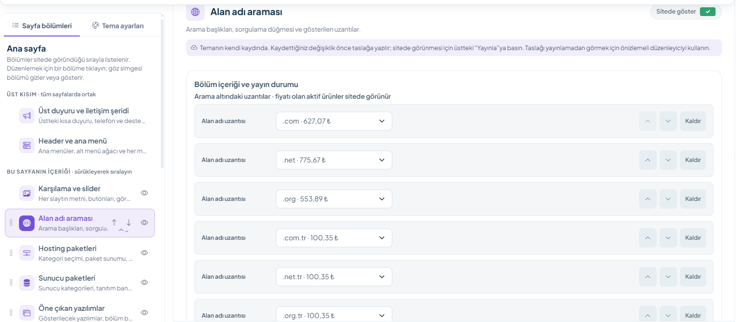Click Kaldır for the .net.tr extension
The width and height of the screenshot is (736, 322).
point(693,277)
